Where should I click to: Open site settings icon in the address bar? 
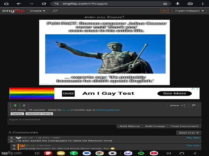[56, 4]
